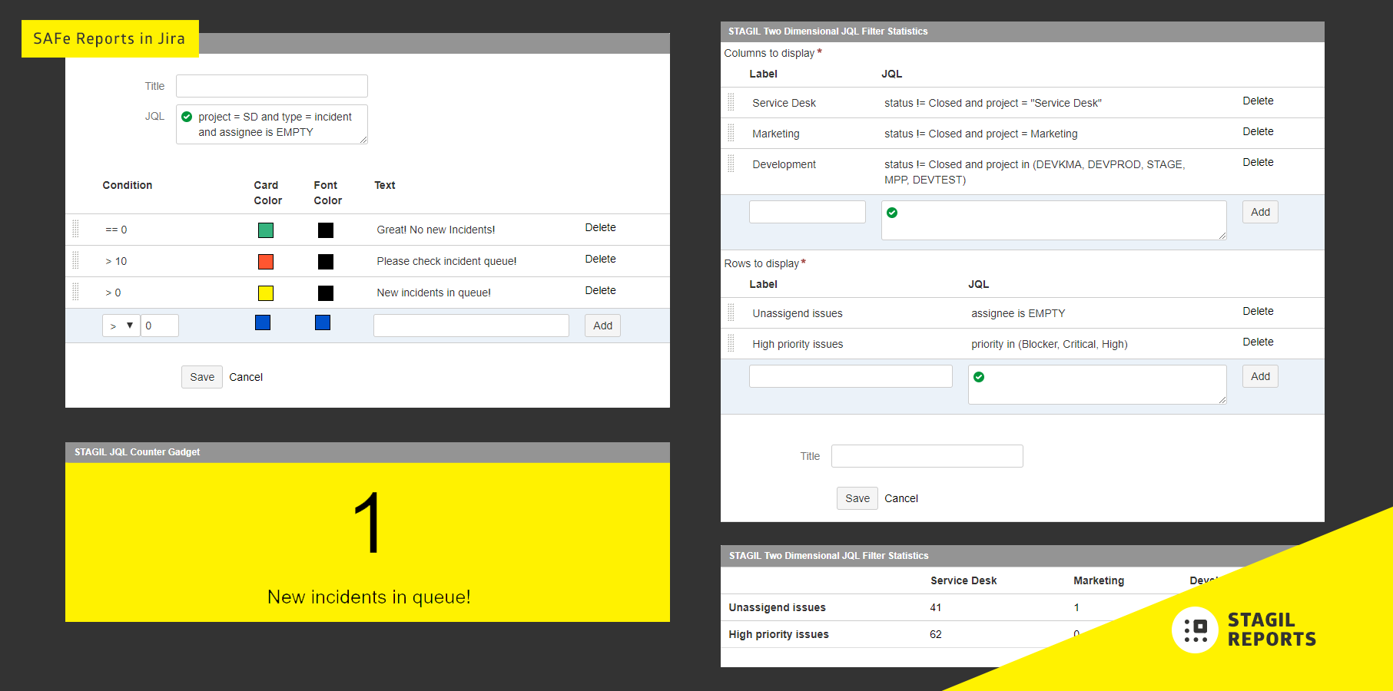Click the green checkmark in the new row JQL field
This screenshot has height=691, width=1393.
point(979,377)
